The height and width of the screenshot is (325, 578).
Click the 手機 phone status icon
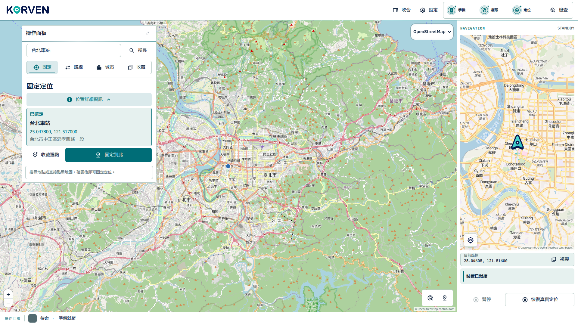[452, 10]
